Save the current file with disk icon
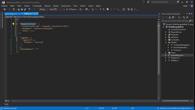 (22, 9)
